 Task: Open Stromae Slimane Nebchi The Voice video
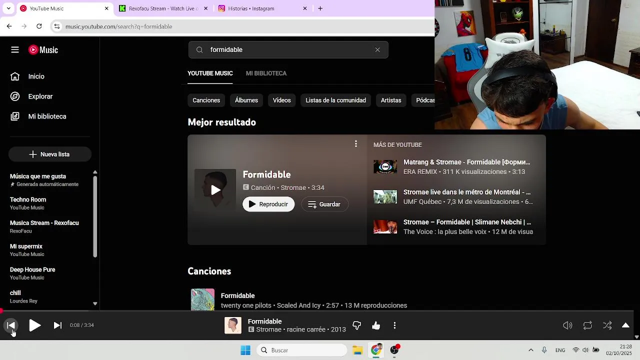[x=467, y=222]
